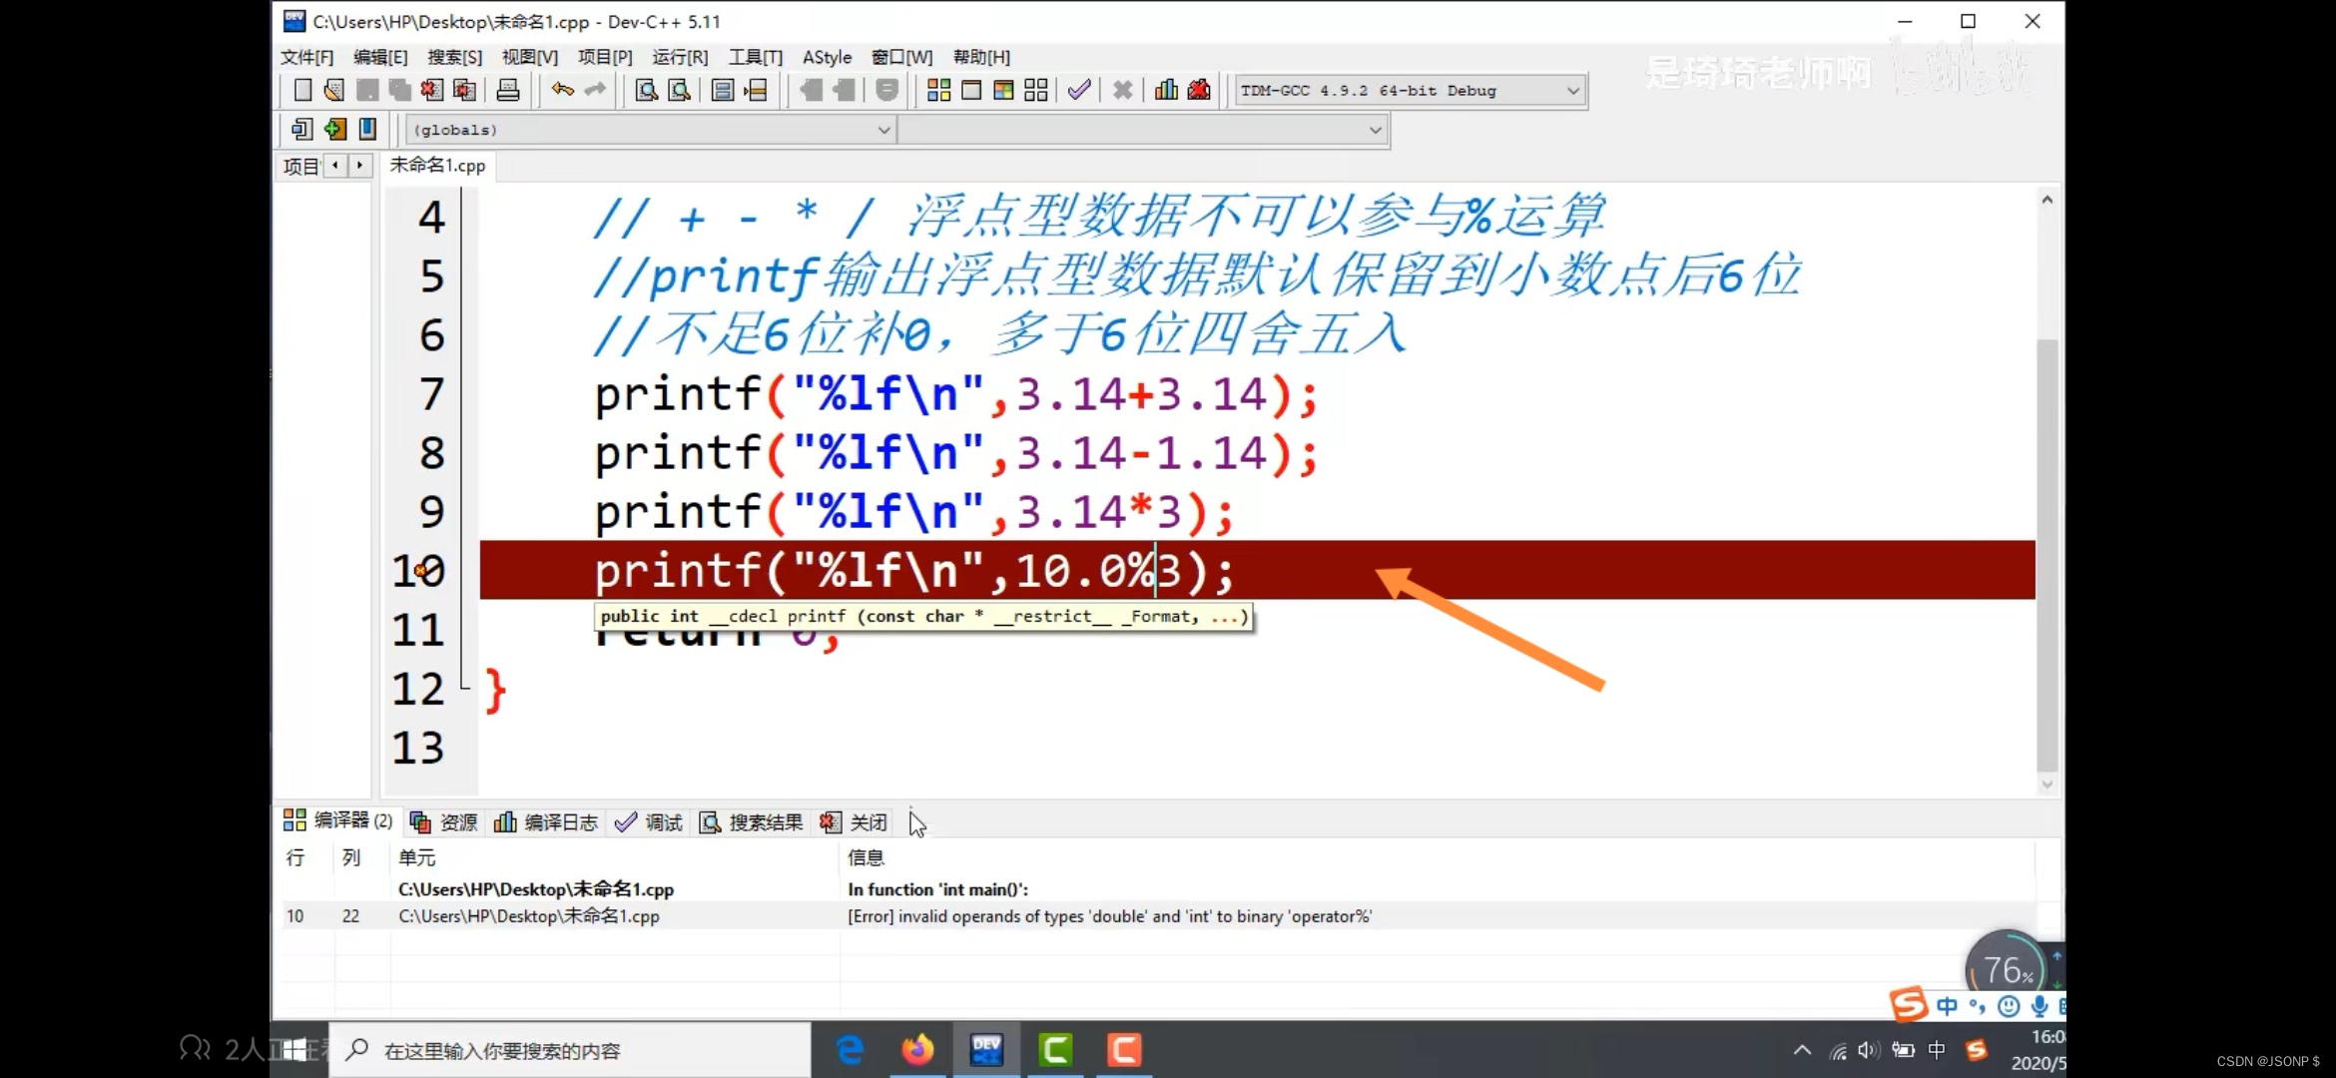Switch to the 调试 tab

pyautogui.click(x=650, y=821)
